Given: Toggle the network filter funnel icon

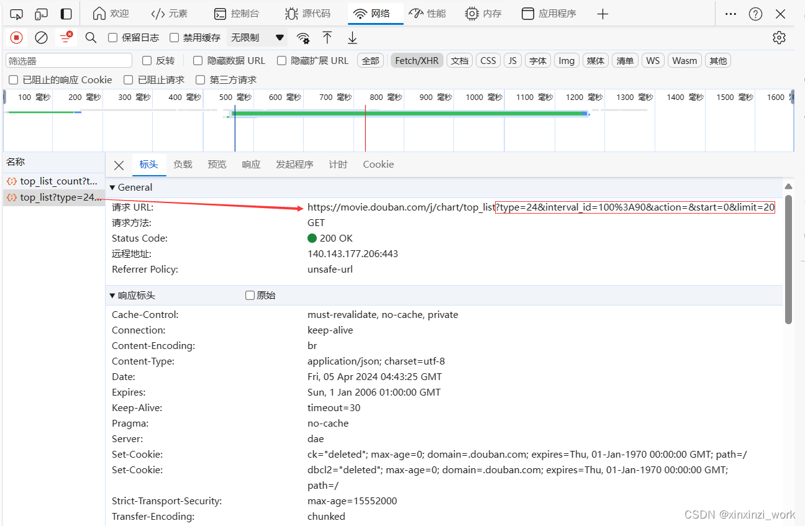Looking at the screenshot, I should 65,38.
